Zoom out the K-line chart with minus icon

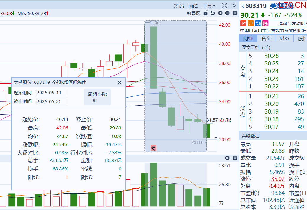click(x=227, y=13)
